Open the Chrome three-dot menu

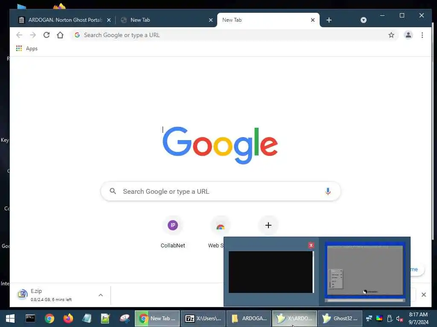point(422,35)
